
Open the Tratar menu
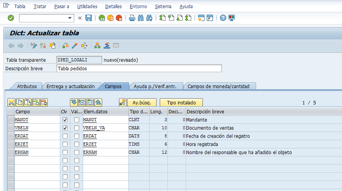click(x=40, y=7)
